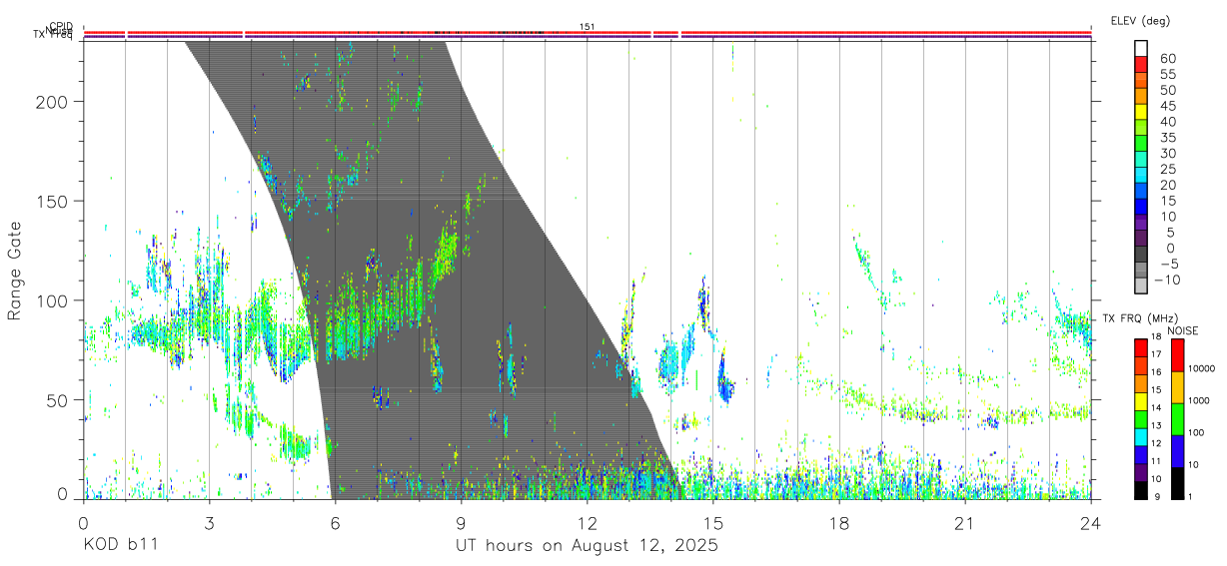This screenshot has height=566, width=1227.
Task: Click the '15' hour tick on the x-axis
Action: [x=712, y=522]
